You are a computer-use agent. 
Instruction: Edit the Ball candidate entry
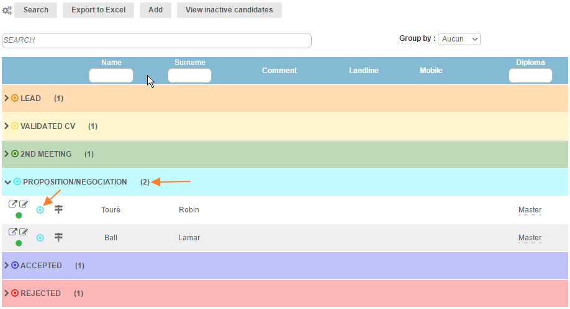tap(24, 232)
